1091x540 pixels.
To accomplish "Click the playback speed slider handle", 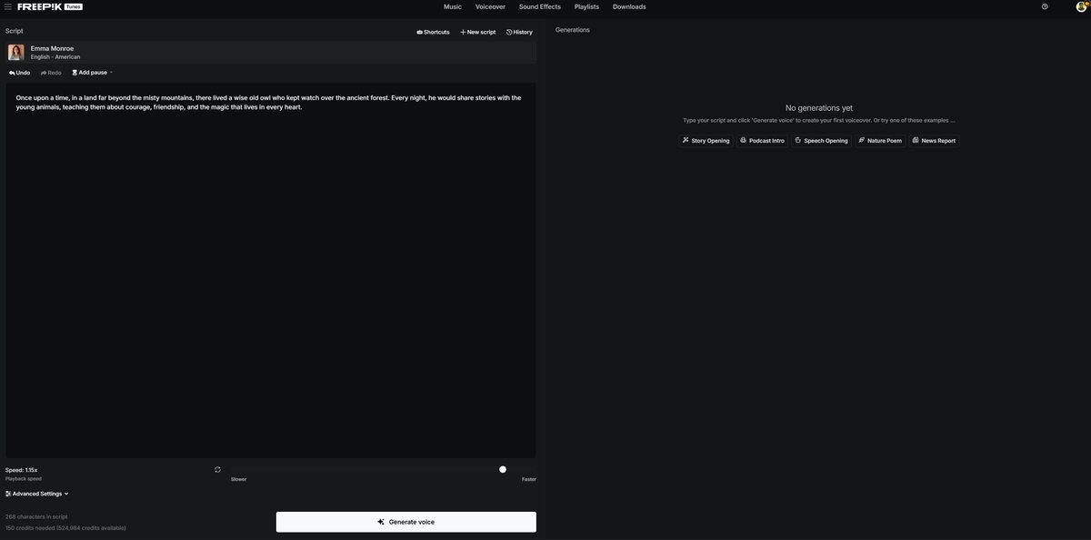I will [503, 470].
